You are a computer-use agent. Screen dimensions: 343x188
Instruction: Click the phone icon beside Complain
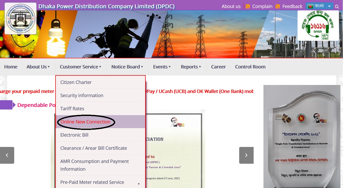pos(248,6)
